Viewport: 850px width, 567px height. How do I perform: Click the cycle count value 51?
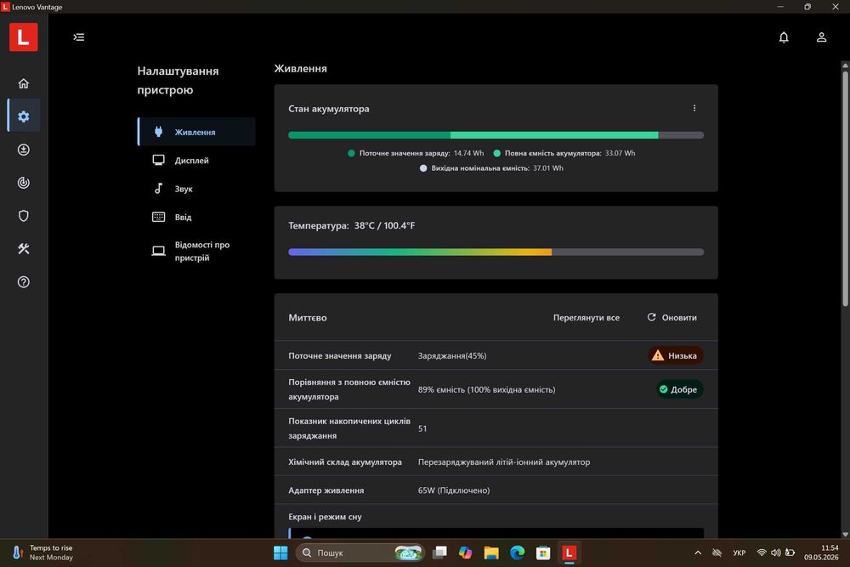point(422,428)
